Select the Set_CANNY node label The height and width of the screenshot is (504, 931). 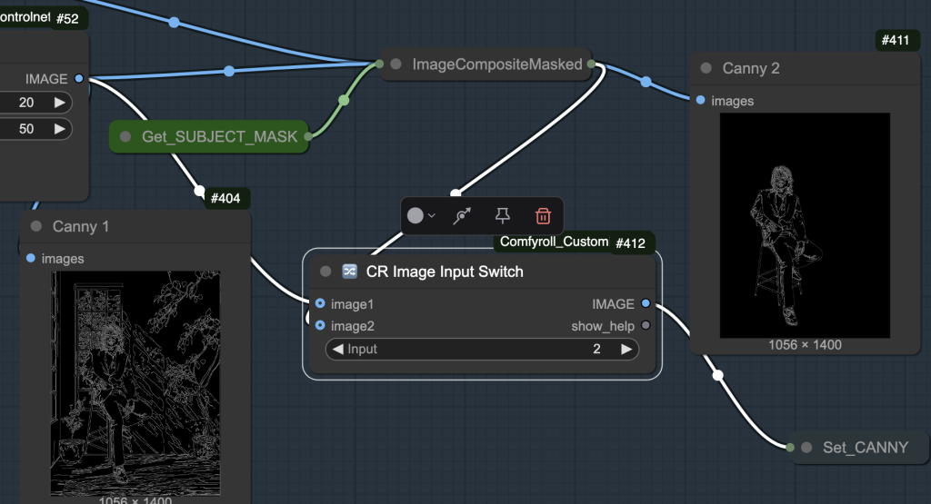coord(866,448)
